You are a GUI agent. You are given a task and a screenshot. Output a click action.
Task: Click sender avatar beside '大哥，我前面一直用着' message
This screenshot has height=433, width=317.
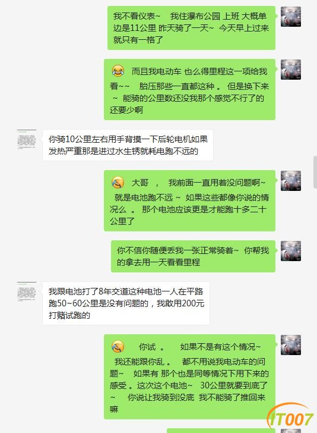coord(290,181)
